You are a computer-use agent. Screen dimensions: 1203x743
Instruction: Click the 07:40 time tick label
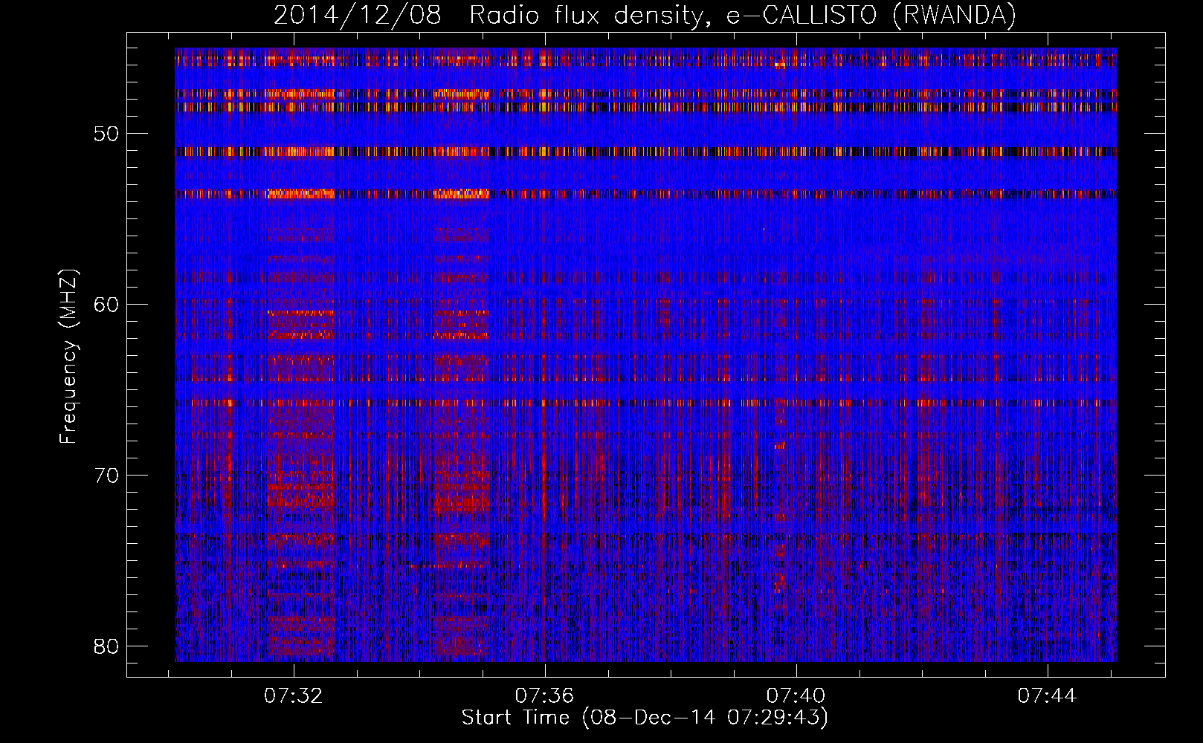pyautogui.click(x=796, y=696)
